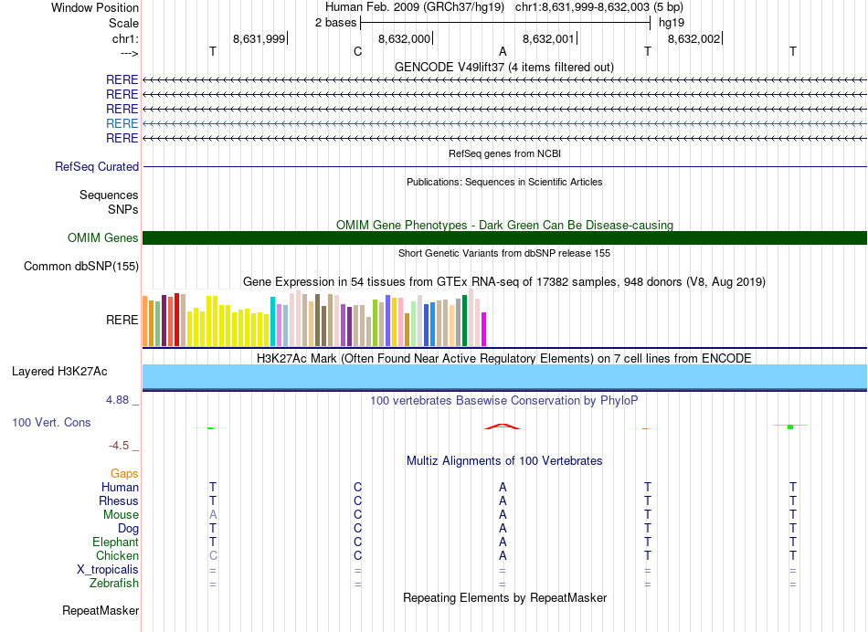
Task: Click the A base in reference sequence row
Action: pos(503,52)
